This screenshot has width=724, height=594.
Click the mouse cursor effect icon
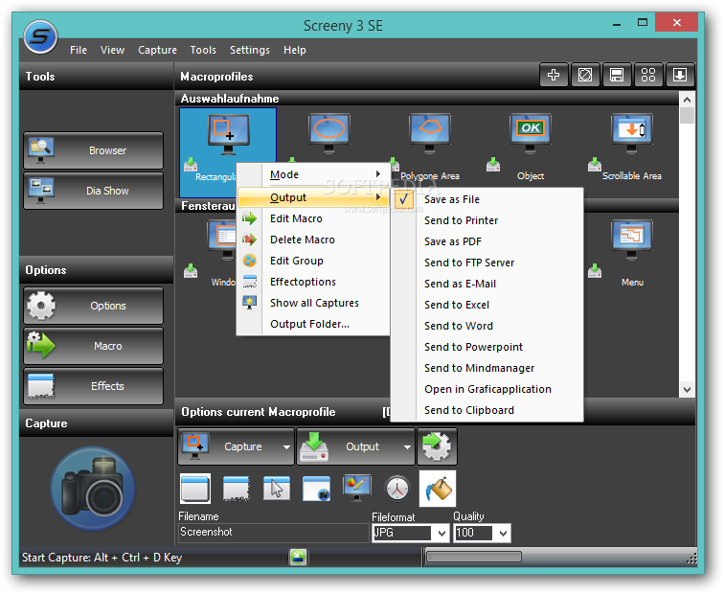coord(276,489)
